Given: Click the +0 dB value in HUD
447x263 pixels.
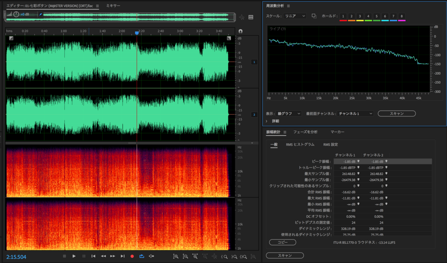Looking at the screenshot, I should pos(24,14).
